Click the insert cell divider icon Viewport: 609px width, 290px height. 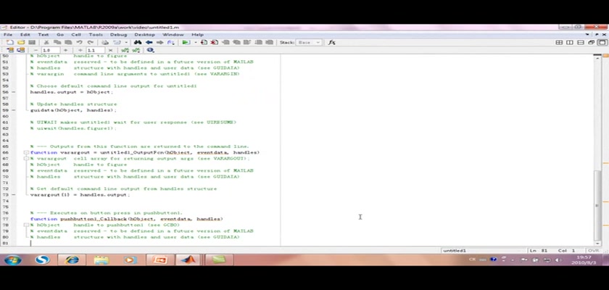click(x=125, y=50)
